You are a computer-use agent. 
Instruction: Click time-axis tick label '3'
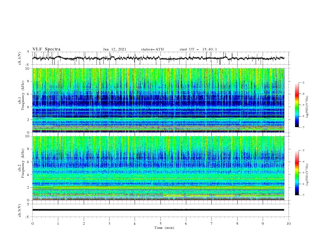click(x=109, y=224)
